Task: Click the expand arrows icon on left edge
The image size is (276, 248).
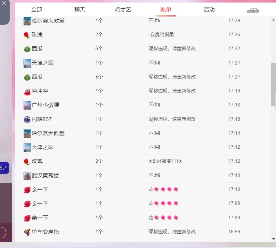Action: tap(4, 168)
